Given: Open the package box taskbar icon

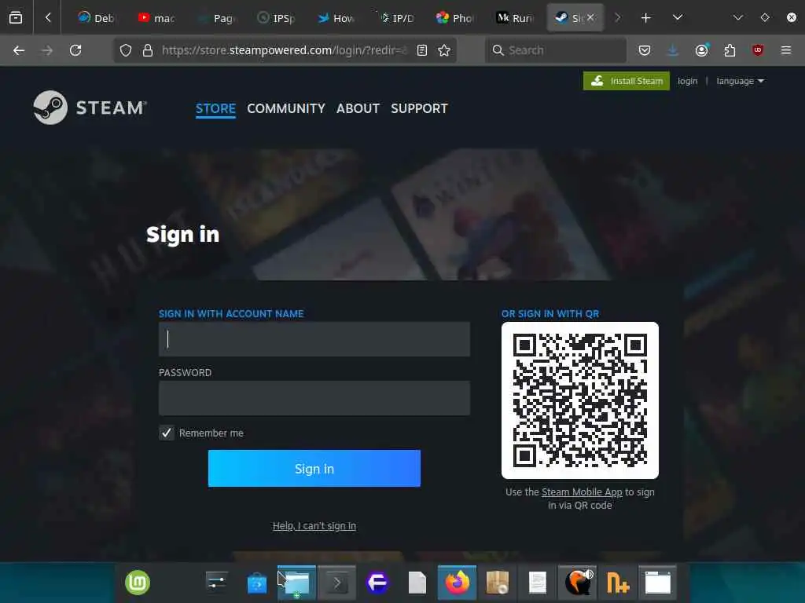Looking at the screenshot, I should click(x=498, y=583).
